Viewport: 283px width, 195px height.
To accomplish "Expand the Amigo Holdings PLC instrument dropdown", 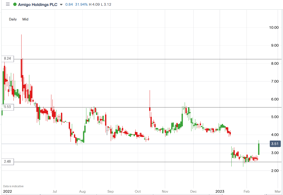I will tap(61, 5).
